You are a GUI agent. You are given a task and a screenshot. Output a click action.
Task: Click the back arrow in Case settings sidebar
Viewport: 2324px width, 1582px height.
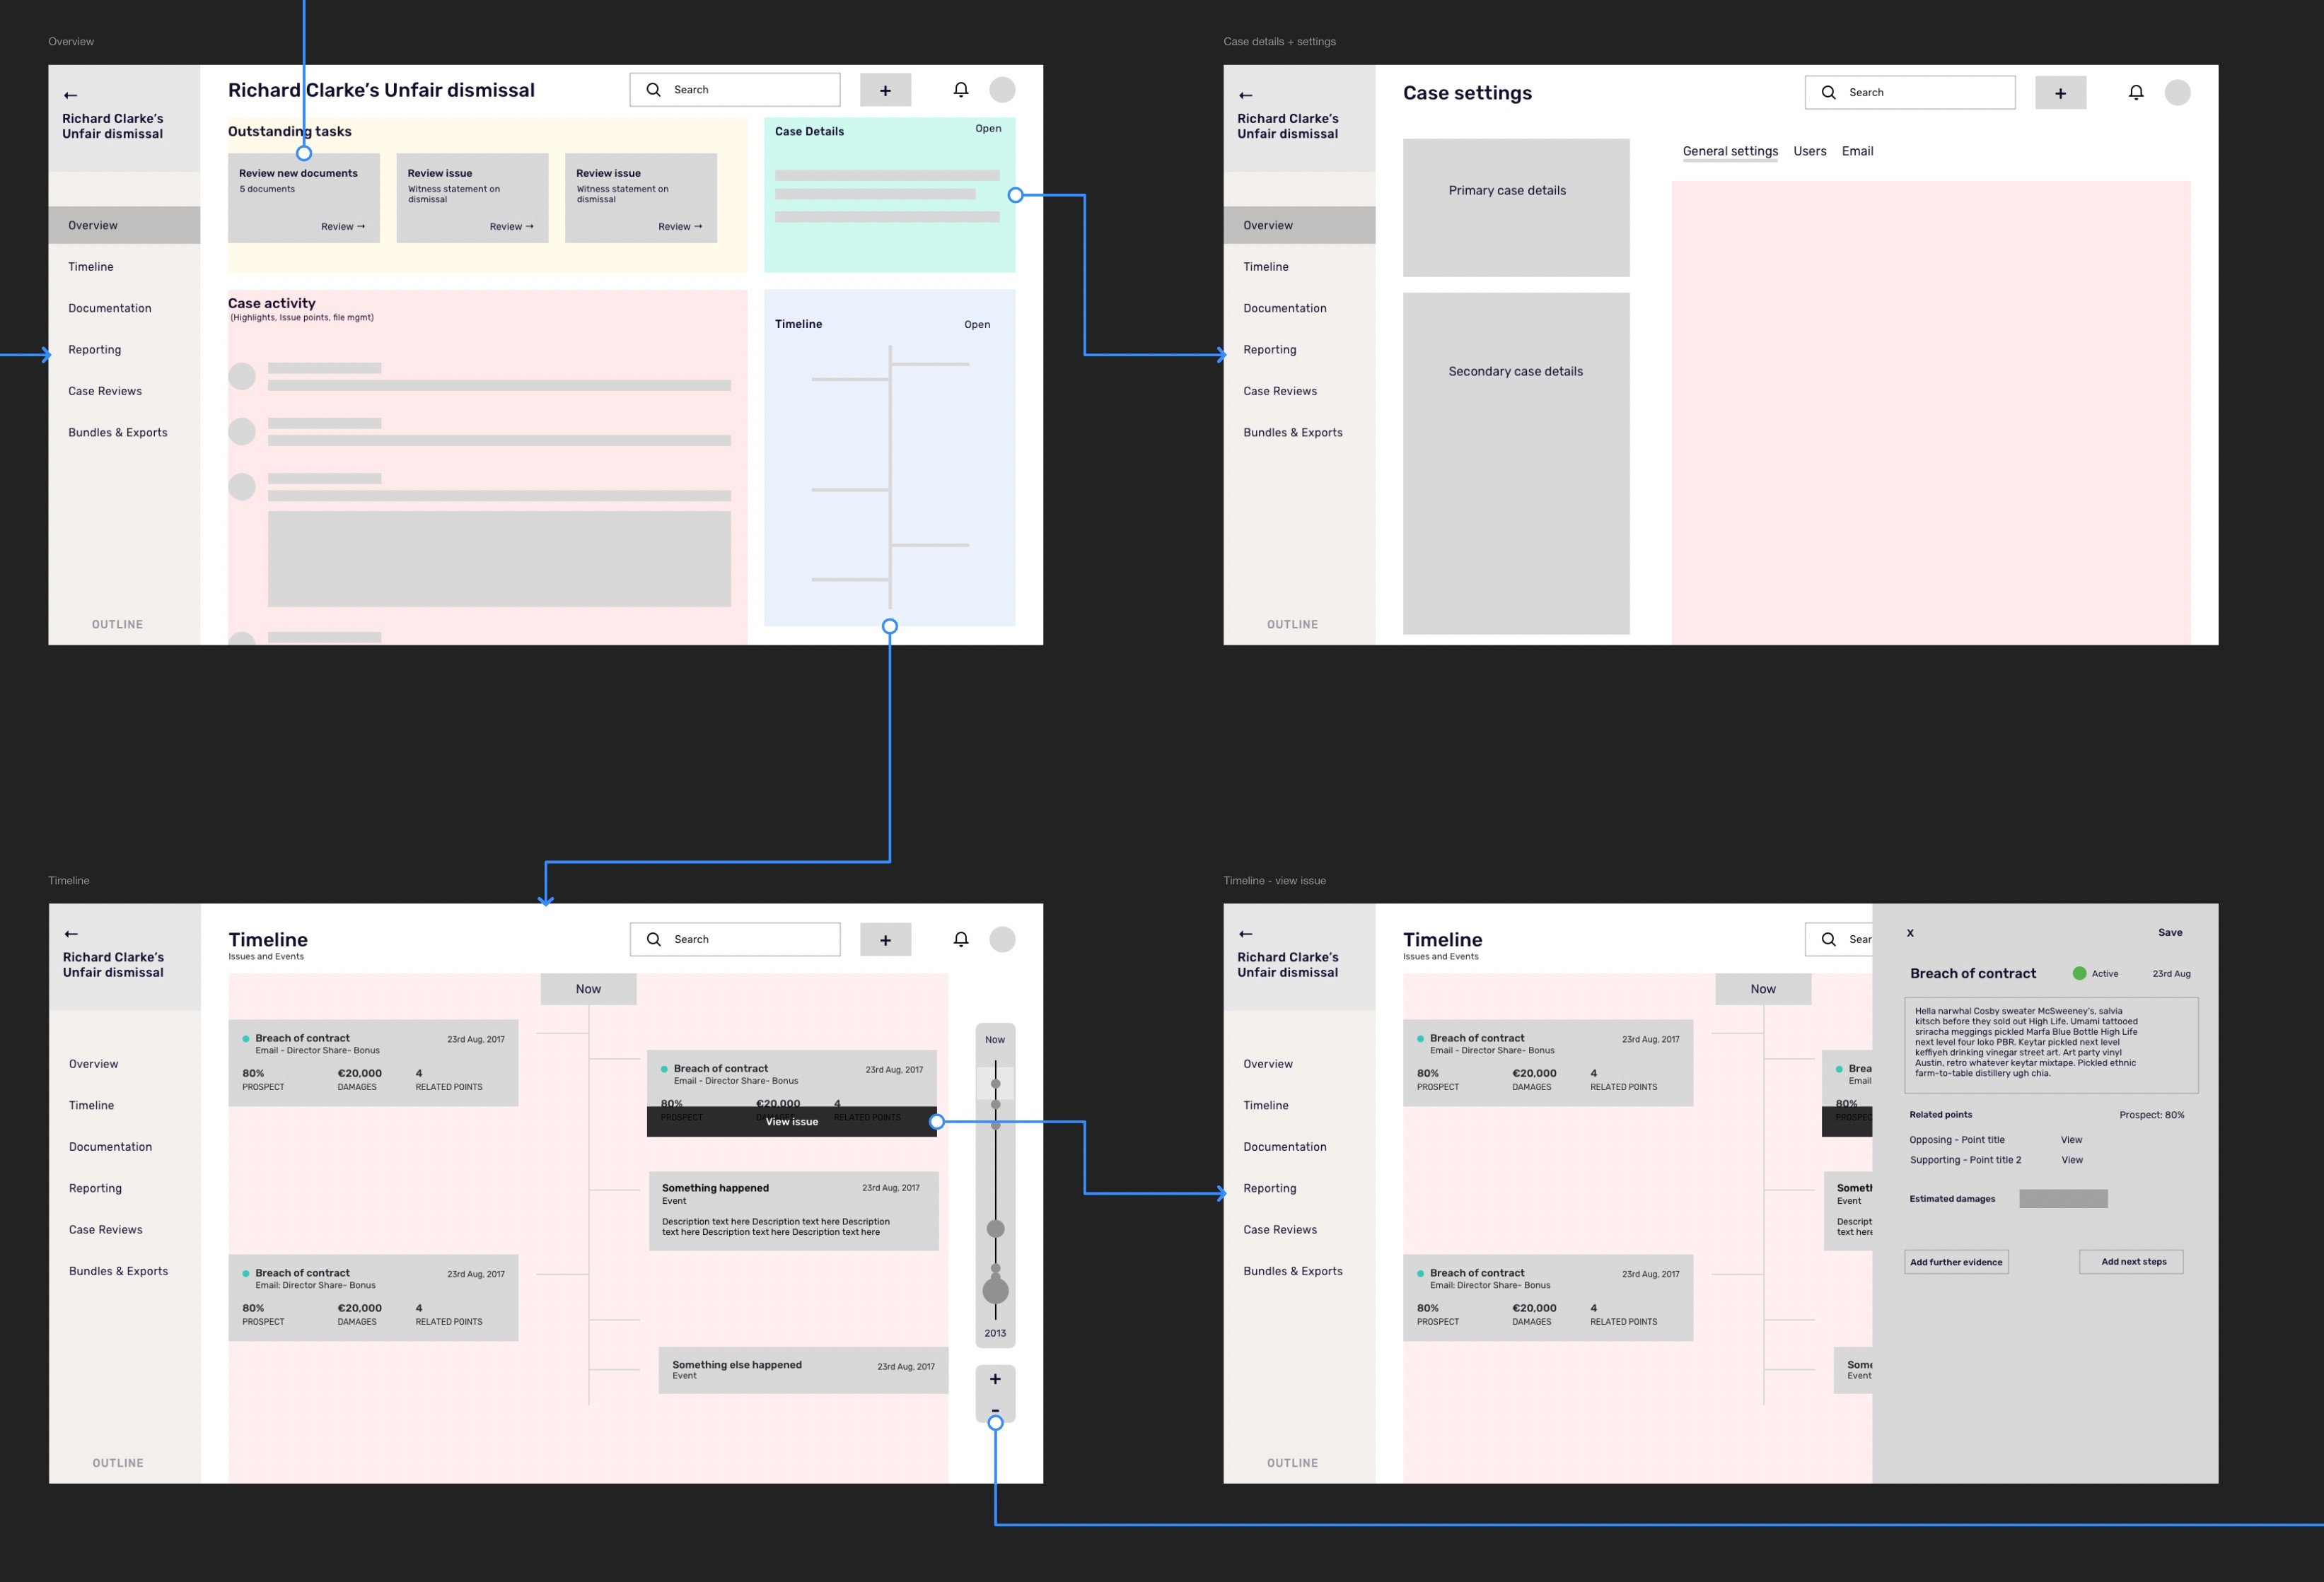1245,96
